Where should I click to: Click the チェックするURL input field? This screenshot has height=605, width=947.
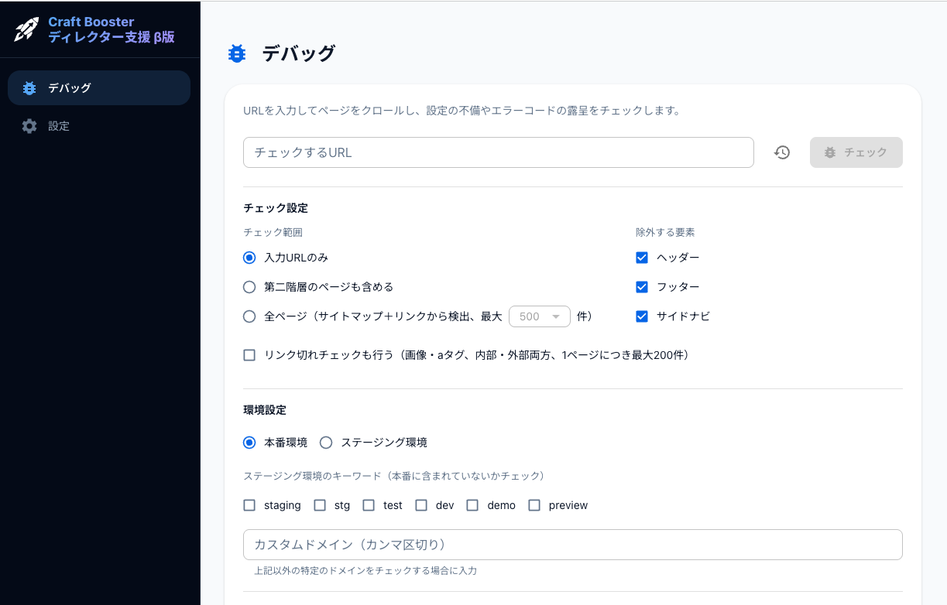(499, 152)
